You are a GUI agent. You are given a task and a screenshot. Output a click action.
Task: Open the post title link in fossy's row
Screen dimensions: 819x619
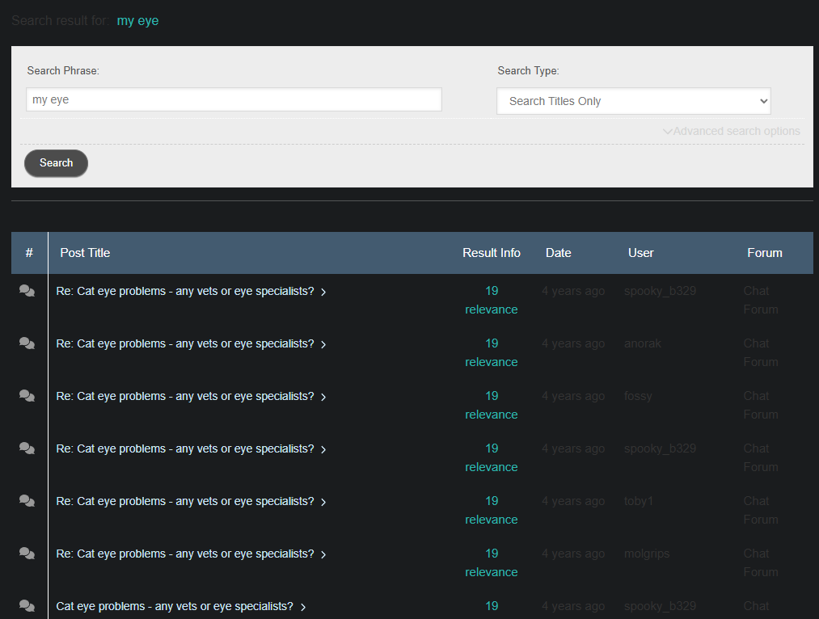pos(184,396)
